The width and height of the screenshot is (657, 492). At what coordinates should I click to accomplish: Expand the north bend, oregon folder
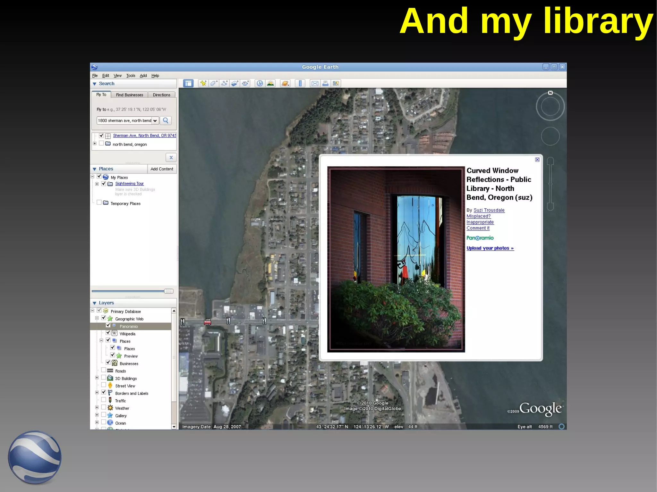pos(95,144)
